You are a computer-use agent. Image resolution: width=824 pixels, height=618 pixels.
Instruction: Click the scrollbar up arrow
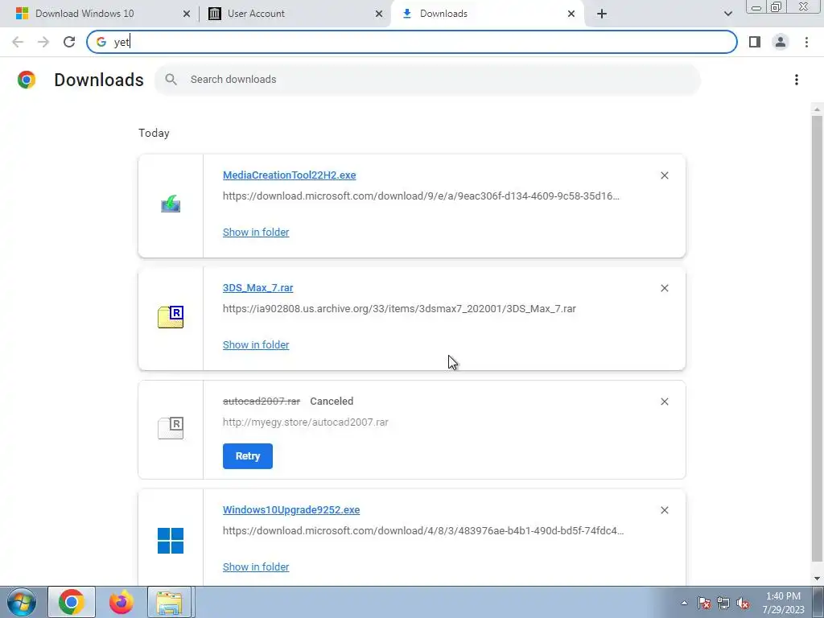(817, 109)
